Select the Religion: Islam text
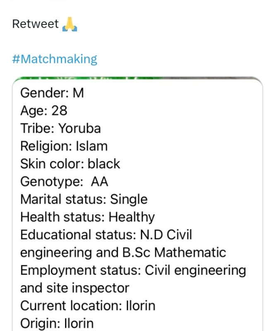 64,146
